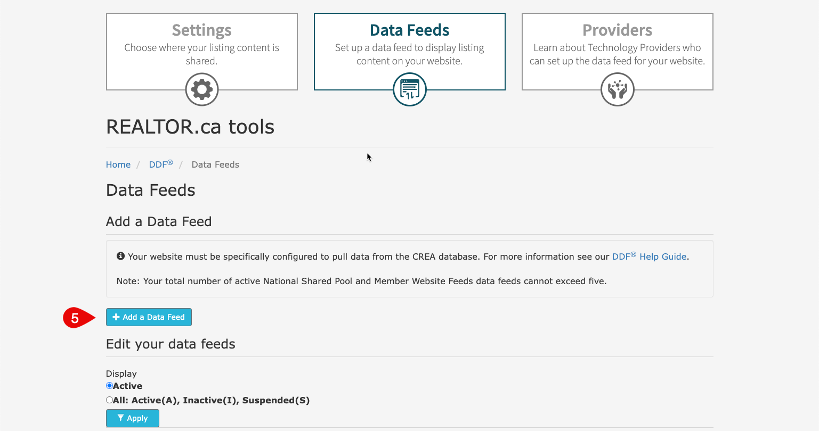Click the Add a Data Feed button label
819x431 pixels.
pyautogui.click(x=153, y=317)
